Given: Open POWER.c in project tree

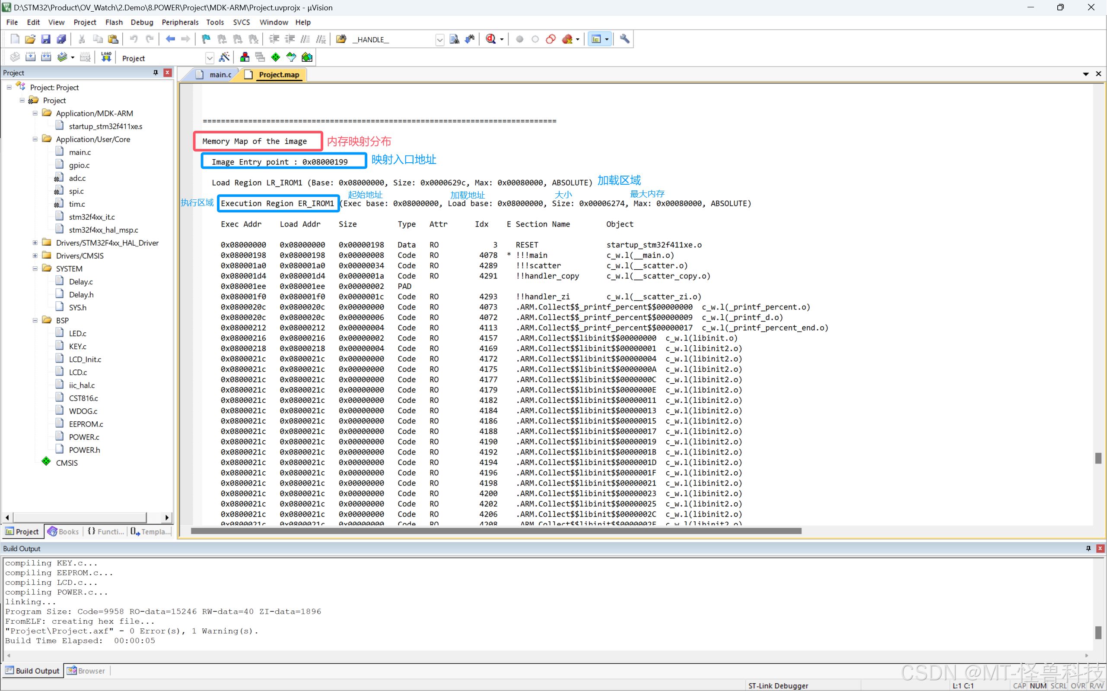Looking at the screenshot, I should tap(84, 437).
